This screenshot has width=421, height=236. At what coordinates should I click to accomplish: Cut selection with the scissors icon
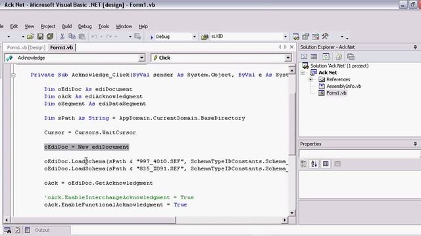(x=62, y=37)
